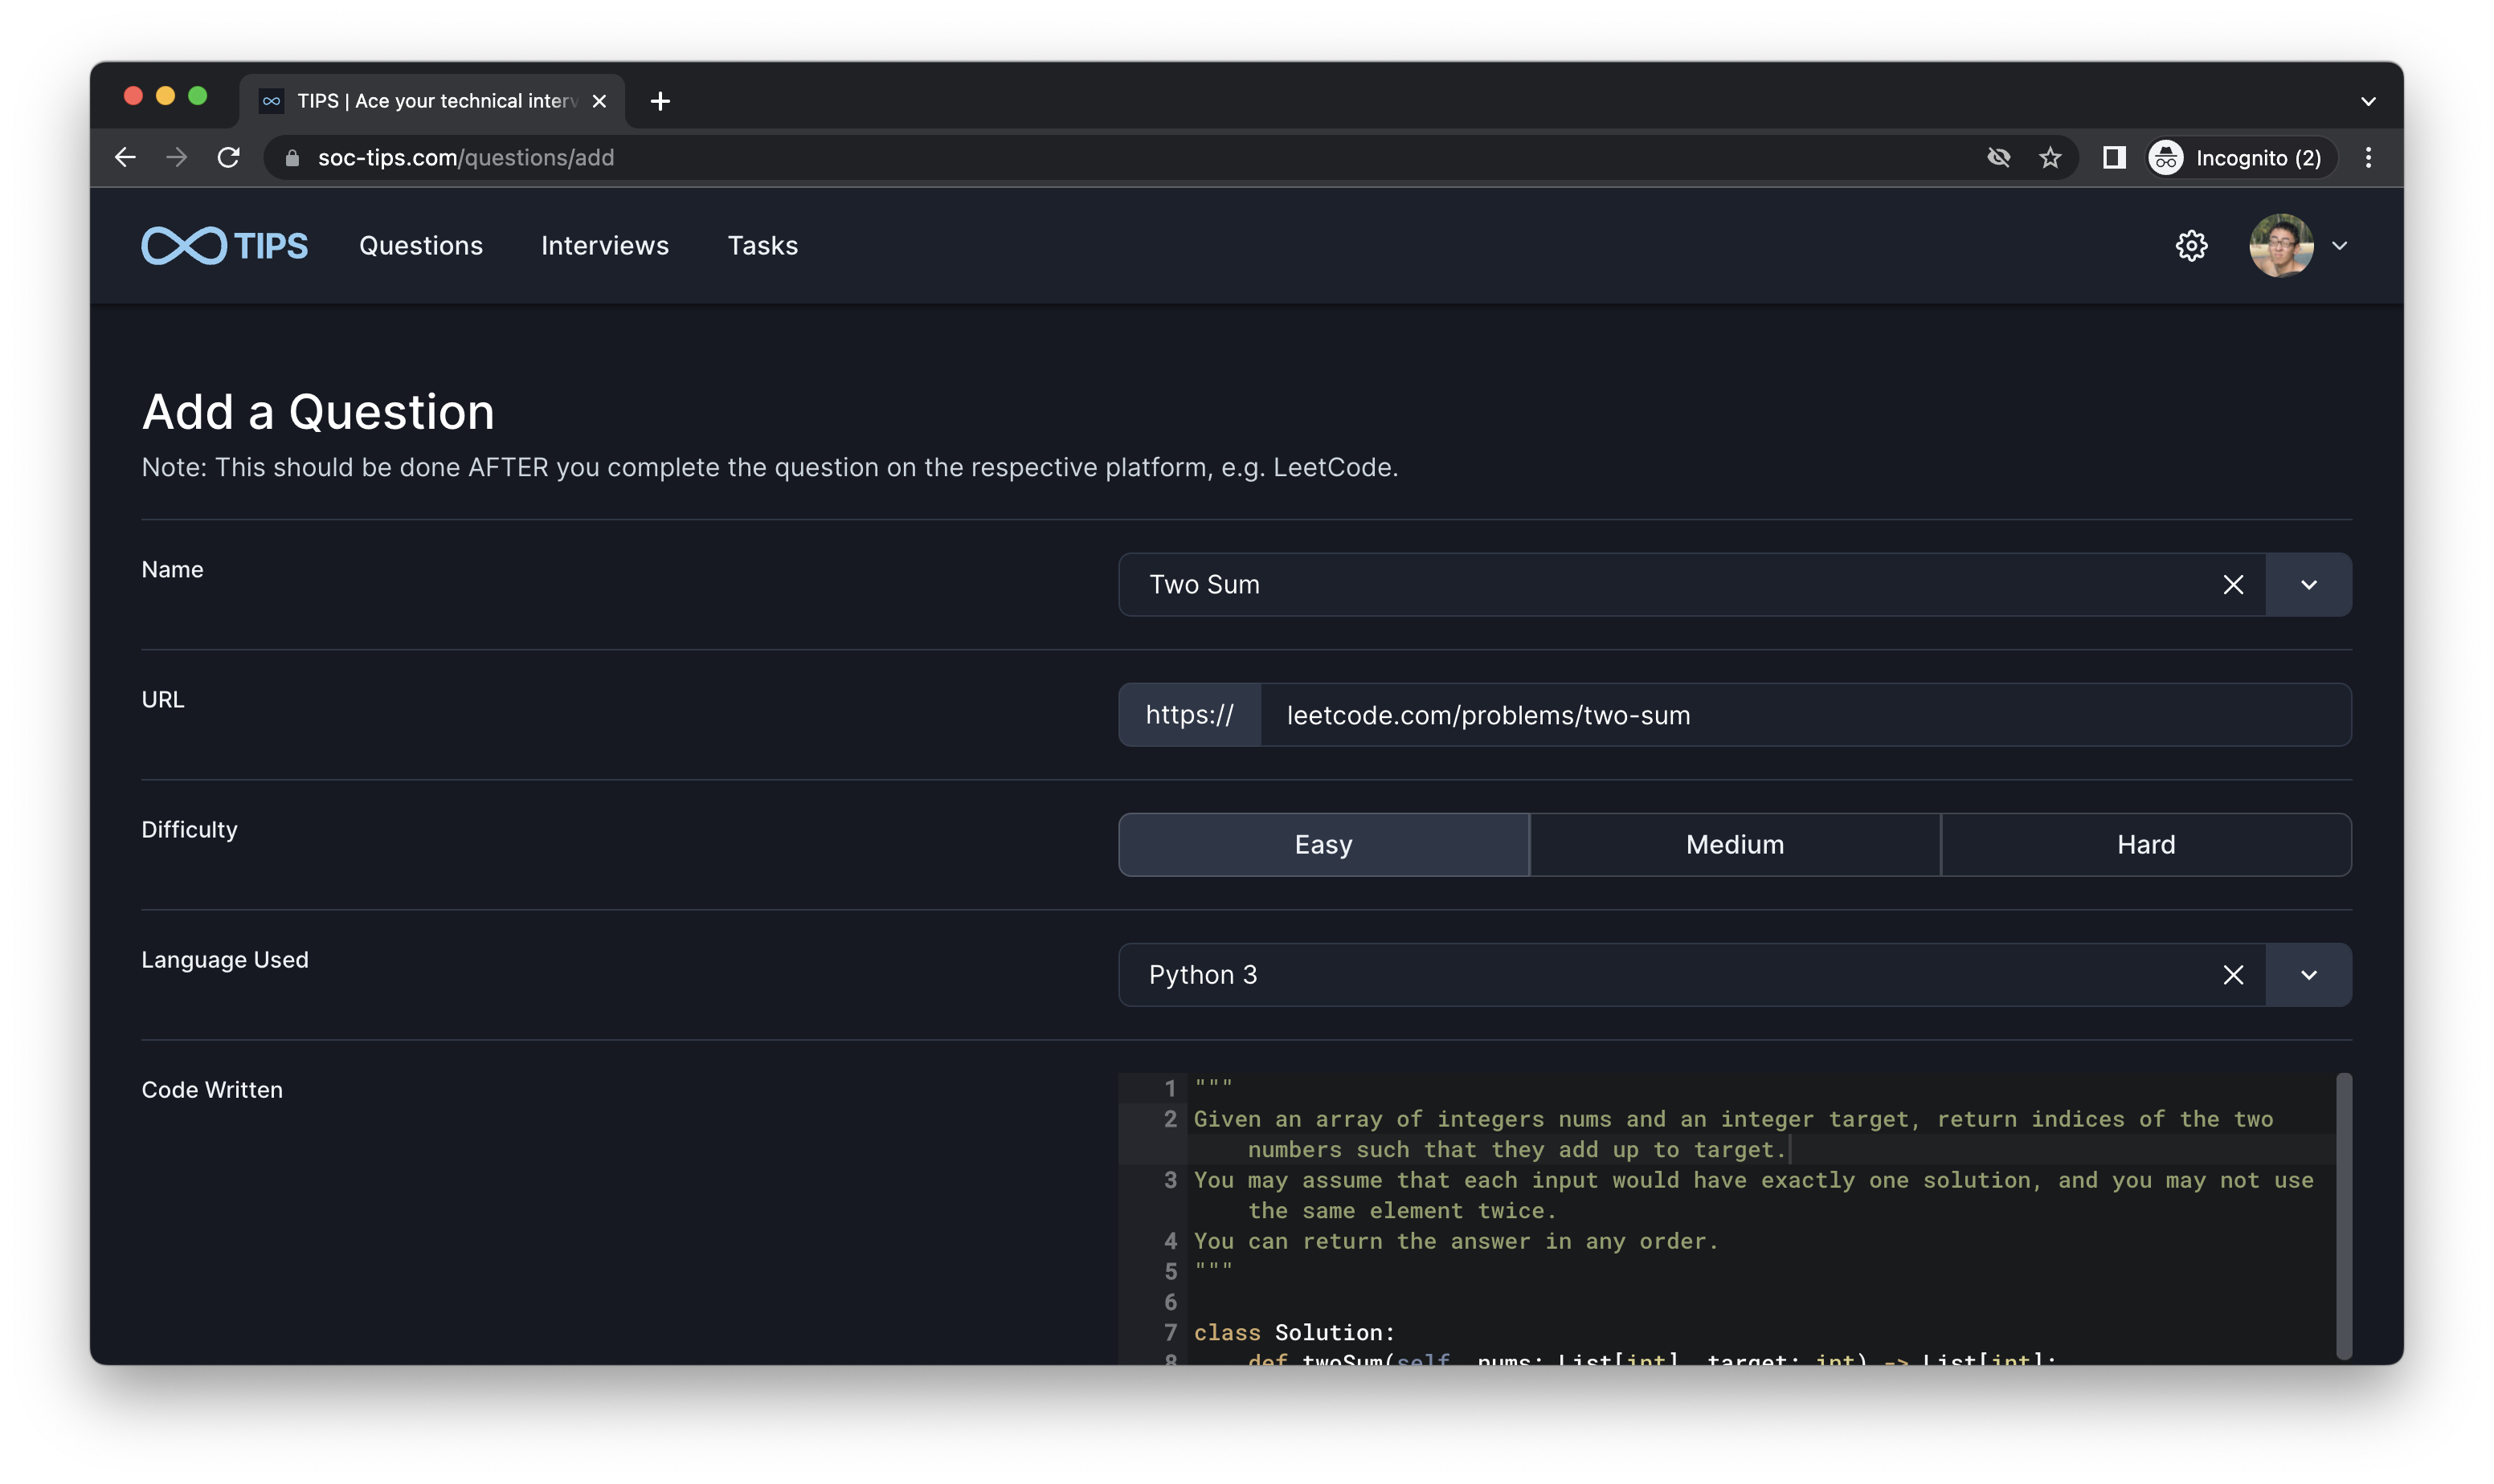
Task: Select the TIPS browser tab
Action: pos(432,101)
